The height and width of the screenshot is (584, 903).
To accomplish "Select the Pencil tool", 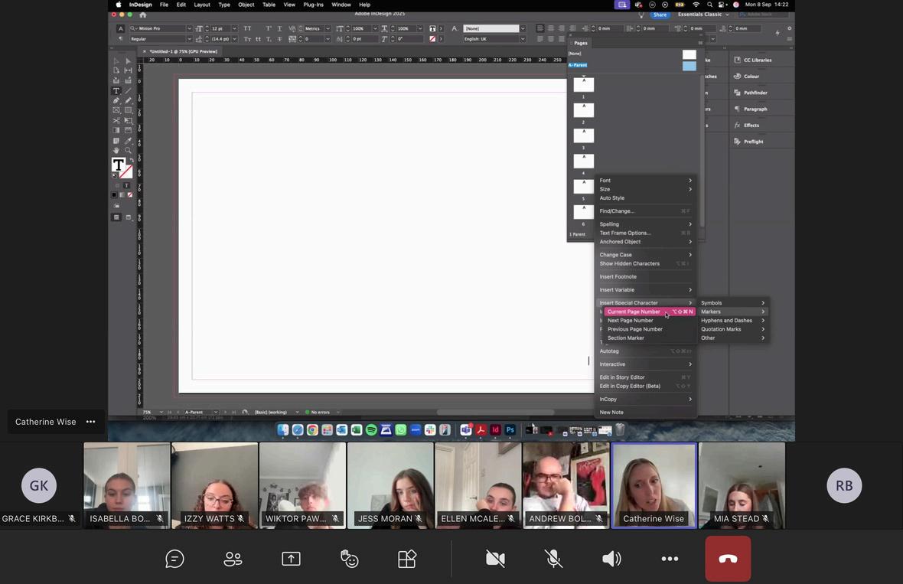I will [128, 100].
